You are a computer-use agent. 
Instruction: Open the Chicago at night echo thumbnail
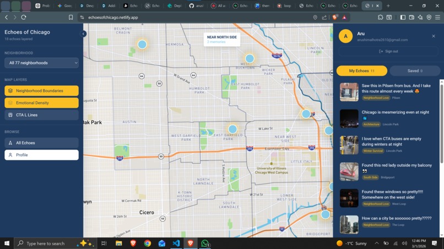349,119
